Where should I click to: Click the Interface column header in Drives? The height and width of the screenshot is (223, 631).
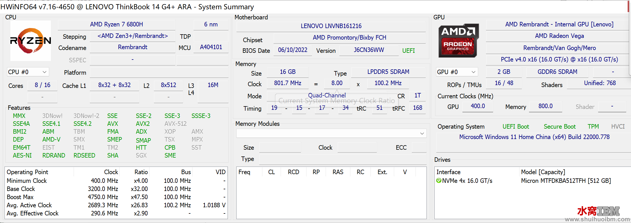448,172
